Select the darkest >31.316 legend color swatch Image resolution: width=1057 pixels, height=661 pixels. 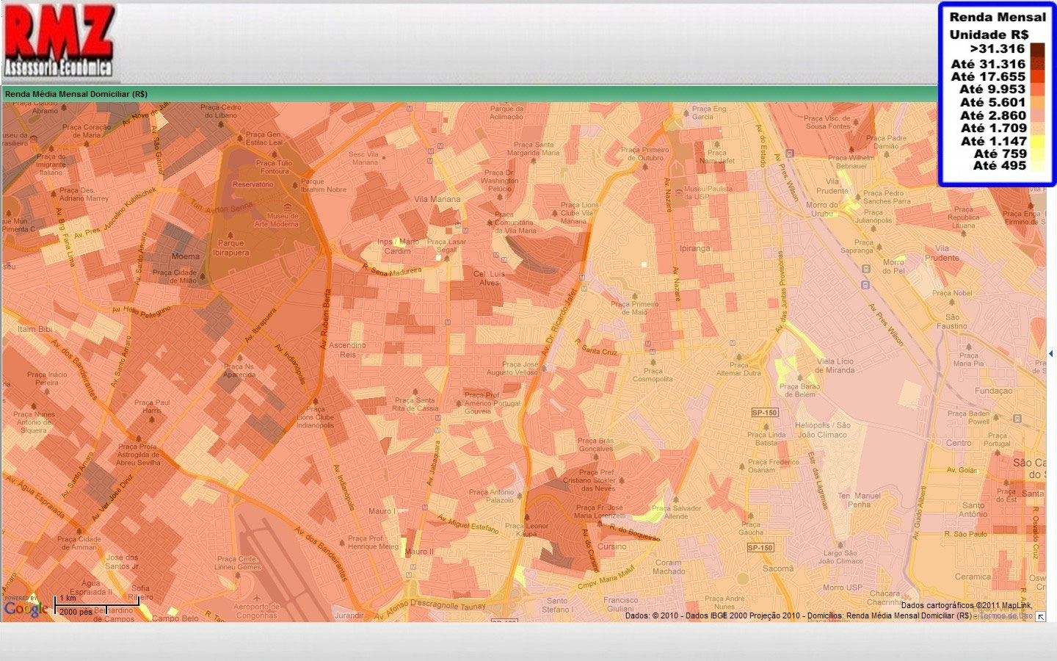tap(1036, 50)
